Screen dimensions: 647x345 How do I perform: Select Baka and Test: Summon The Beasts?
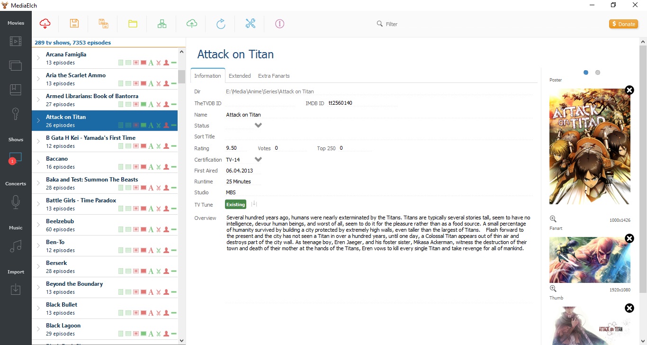(105, 183)
